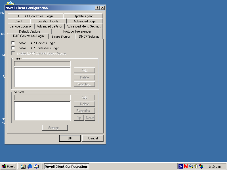The image size is (227, 170).
Task: Click the tray icon between Novell N and speaker
Action: (x=191, y=166)
